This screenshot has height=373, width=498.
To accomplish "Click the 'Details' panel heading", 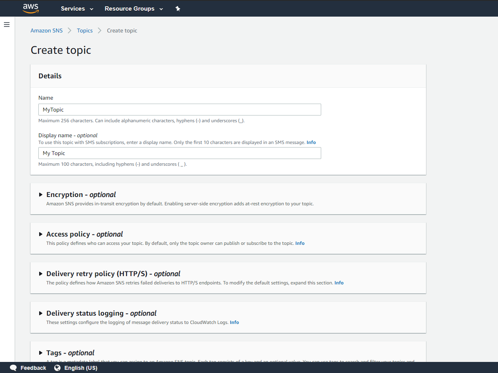I will click(50, 76).
